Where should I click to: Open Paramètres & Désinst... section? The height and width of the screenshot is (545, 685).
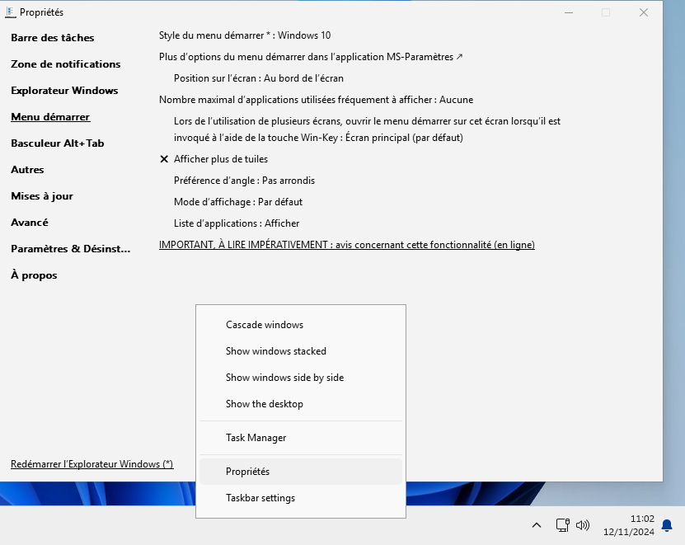tap(71, 249)
